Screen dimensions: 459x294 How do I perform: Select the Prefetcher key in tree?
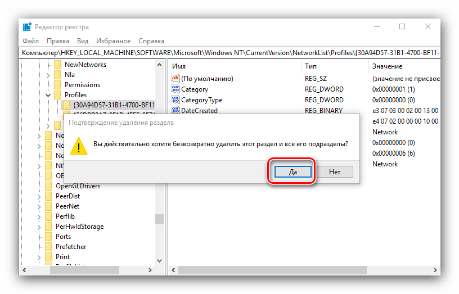tap(71, 247)
